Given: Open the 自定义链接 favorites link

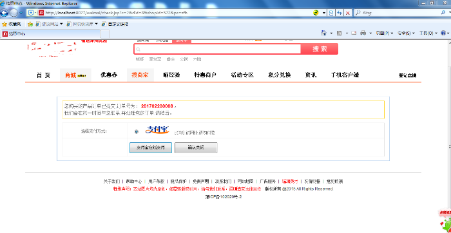Looking at the screenshot, I should tap(115, 24).
